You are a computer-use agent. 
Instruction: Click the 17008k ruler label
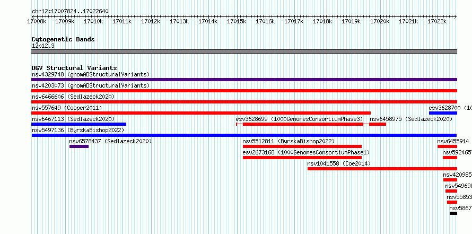(36, 21)
